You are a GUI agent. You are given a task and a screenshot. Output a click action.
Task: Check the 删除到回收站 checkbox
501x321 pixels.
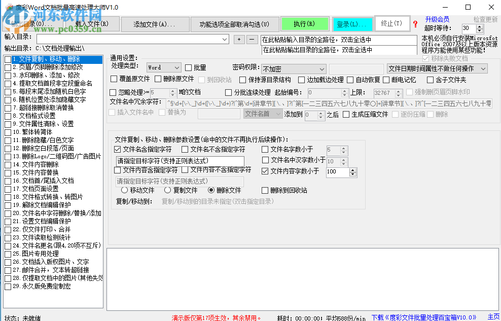264,190
